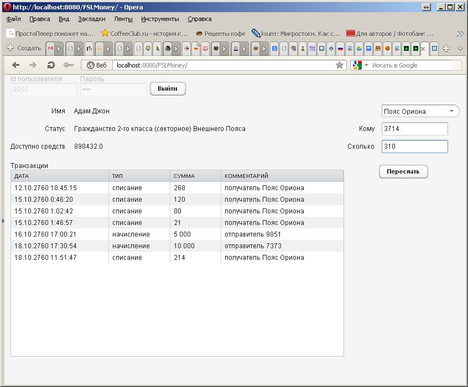Switch to the green chess pawn tab

[303, 48]
